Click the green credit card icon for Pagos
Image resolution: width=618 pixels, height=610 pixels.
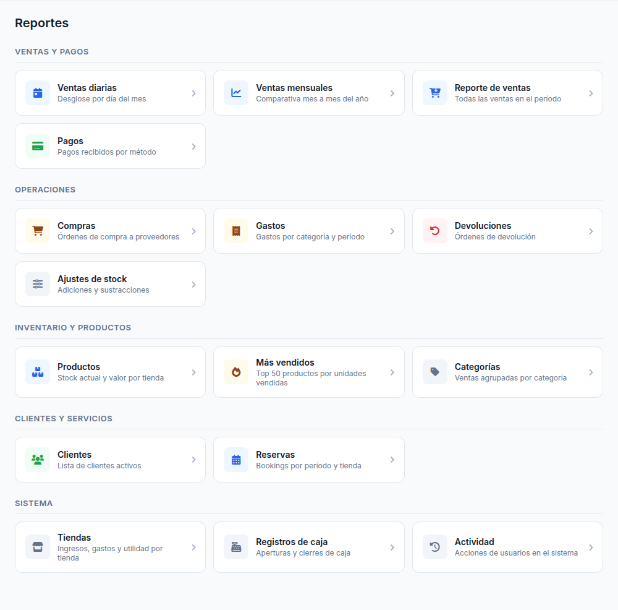(38, 147)
